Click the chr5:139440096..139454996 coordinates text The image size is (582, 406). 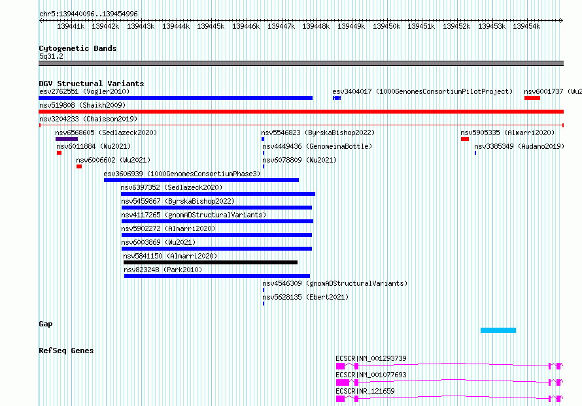(x=88, y=14)
